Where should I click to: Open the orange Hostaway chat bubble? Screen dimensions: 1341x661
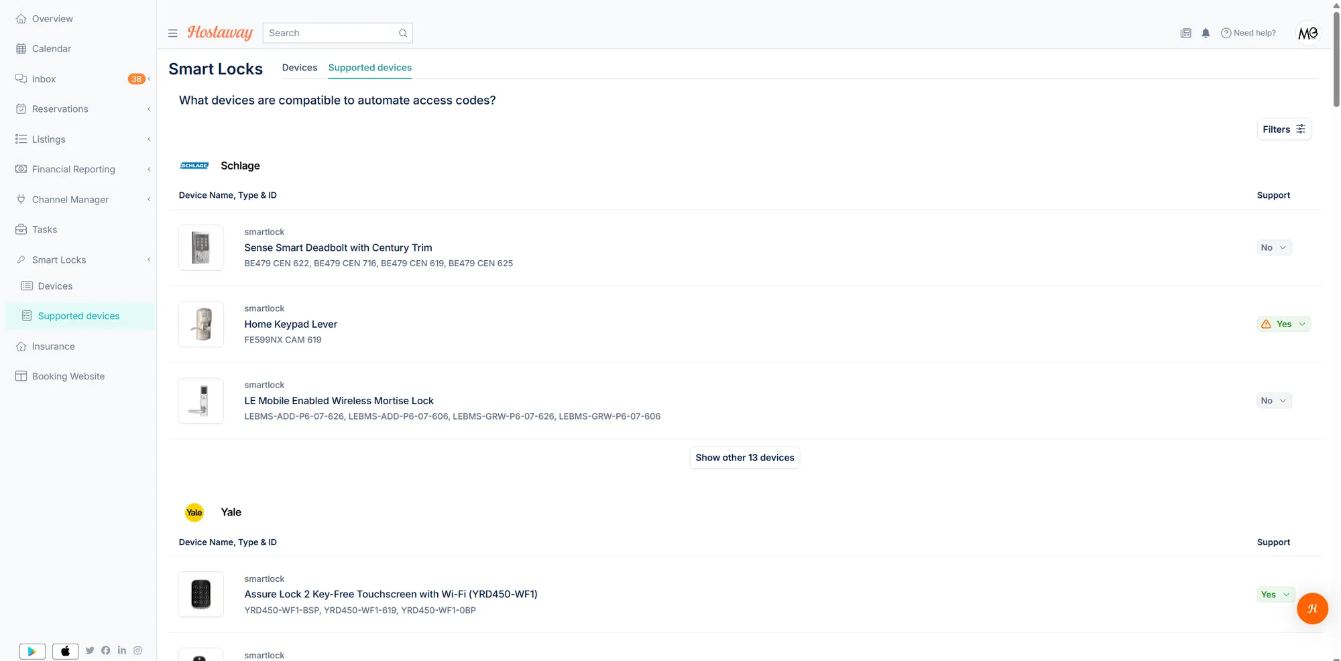point(1312,609)
